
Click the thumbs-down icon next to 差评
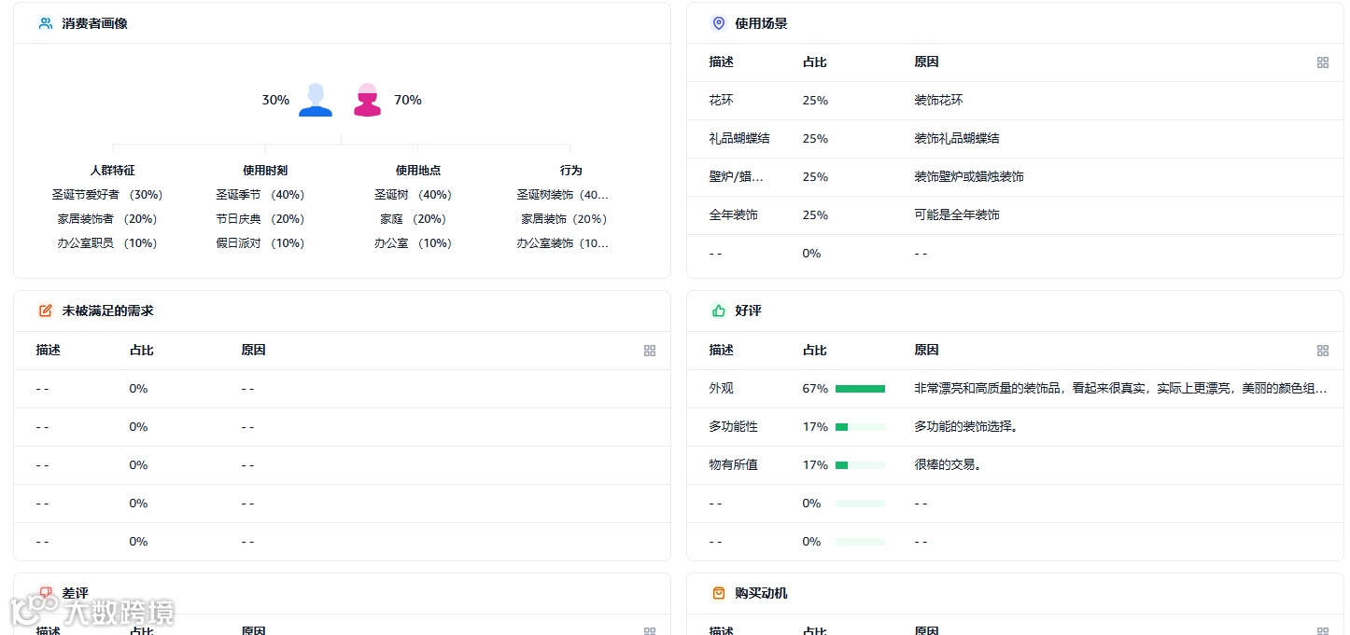coord(45,592)
